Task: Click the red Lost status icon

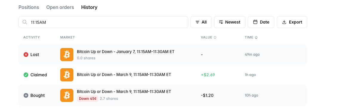Action: click(x=26, y=55)
